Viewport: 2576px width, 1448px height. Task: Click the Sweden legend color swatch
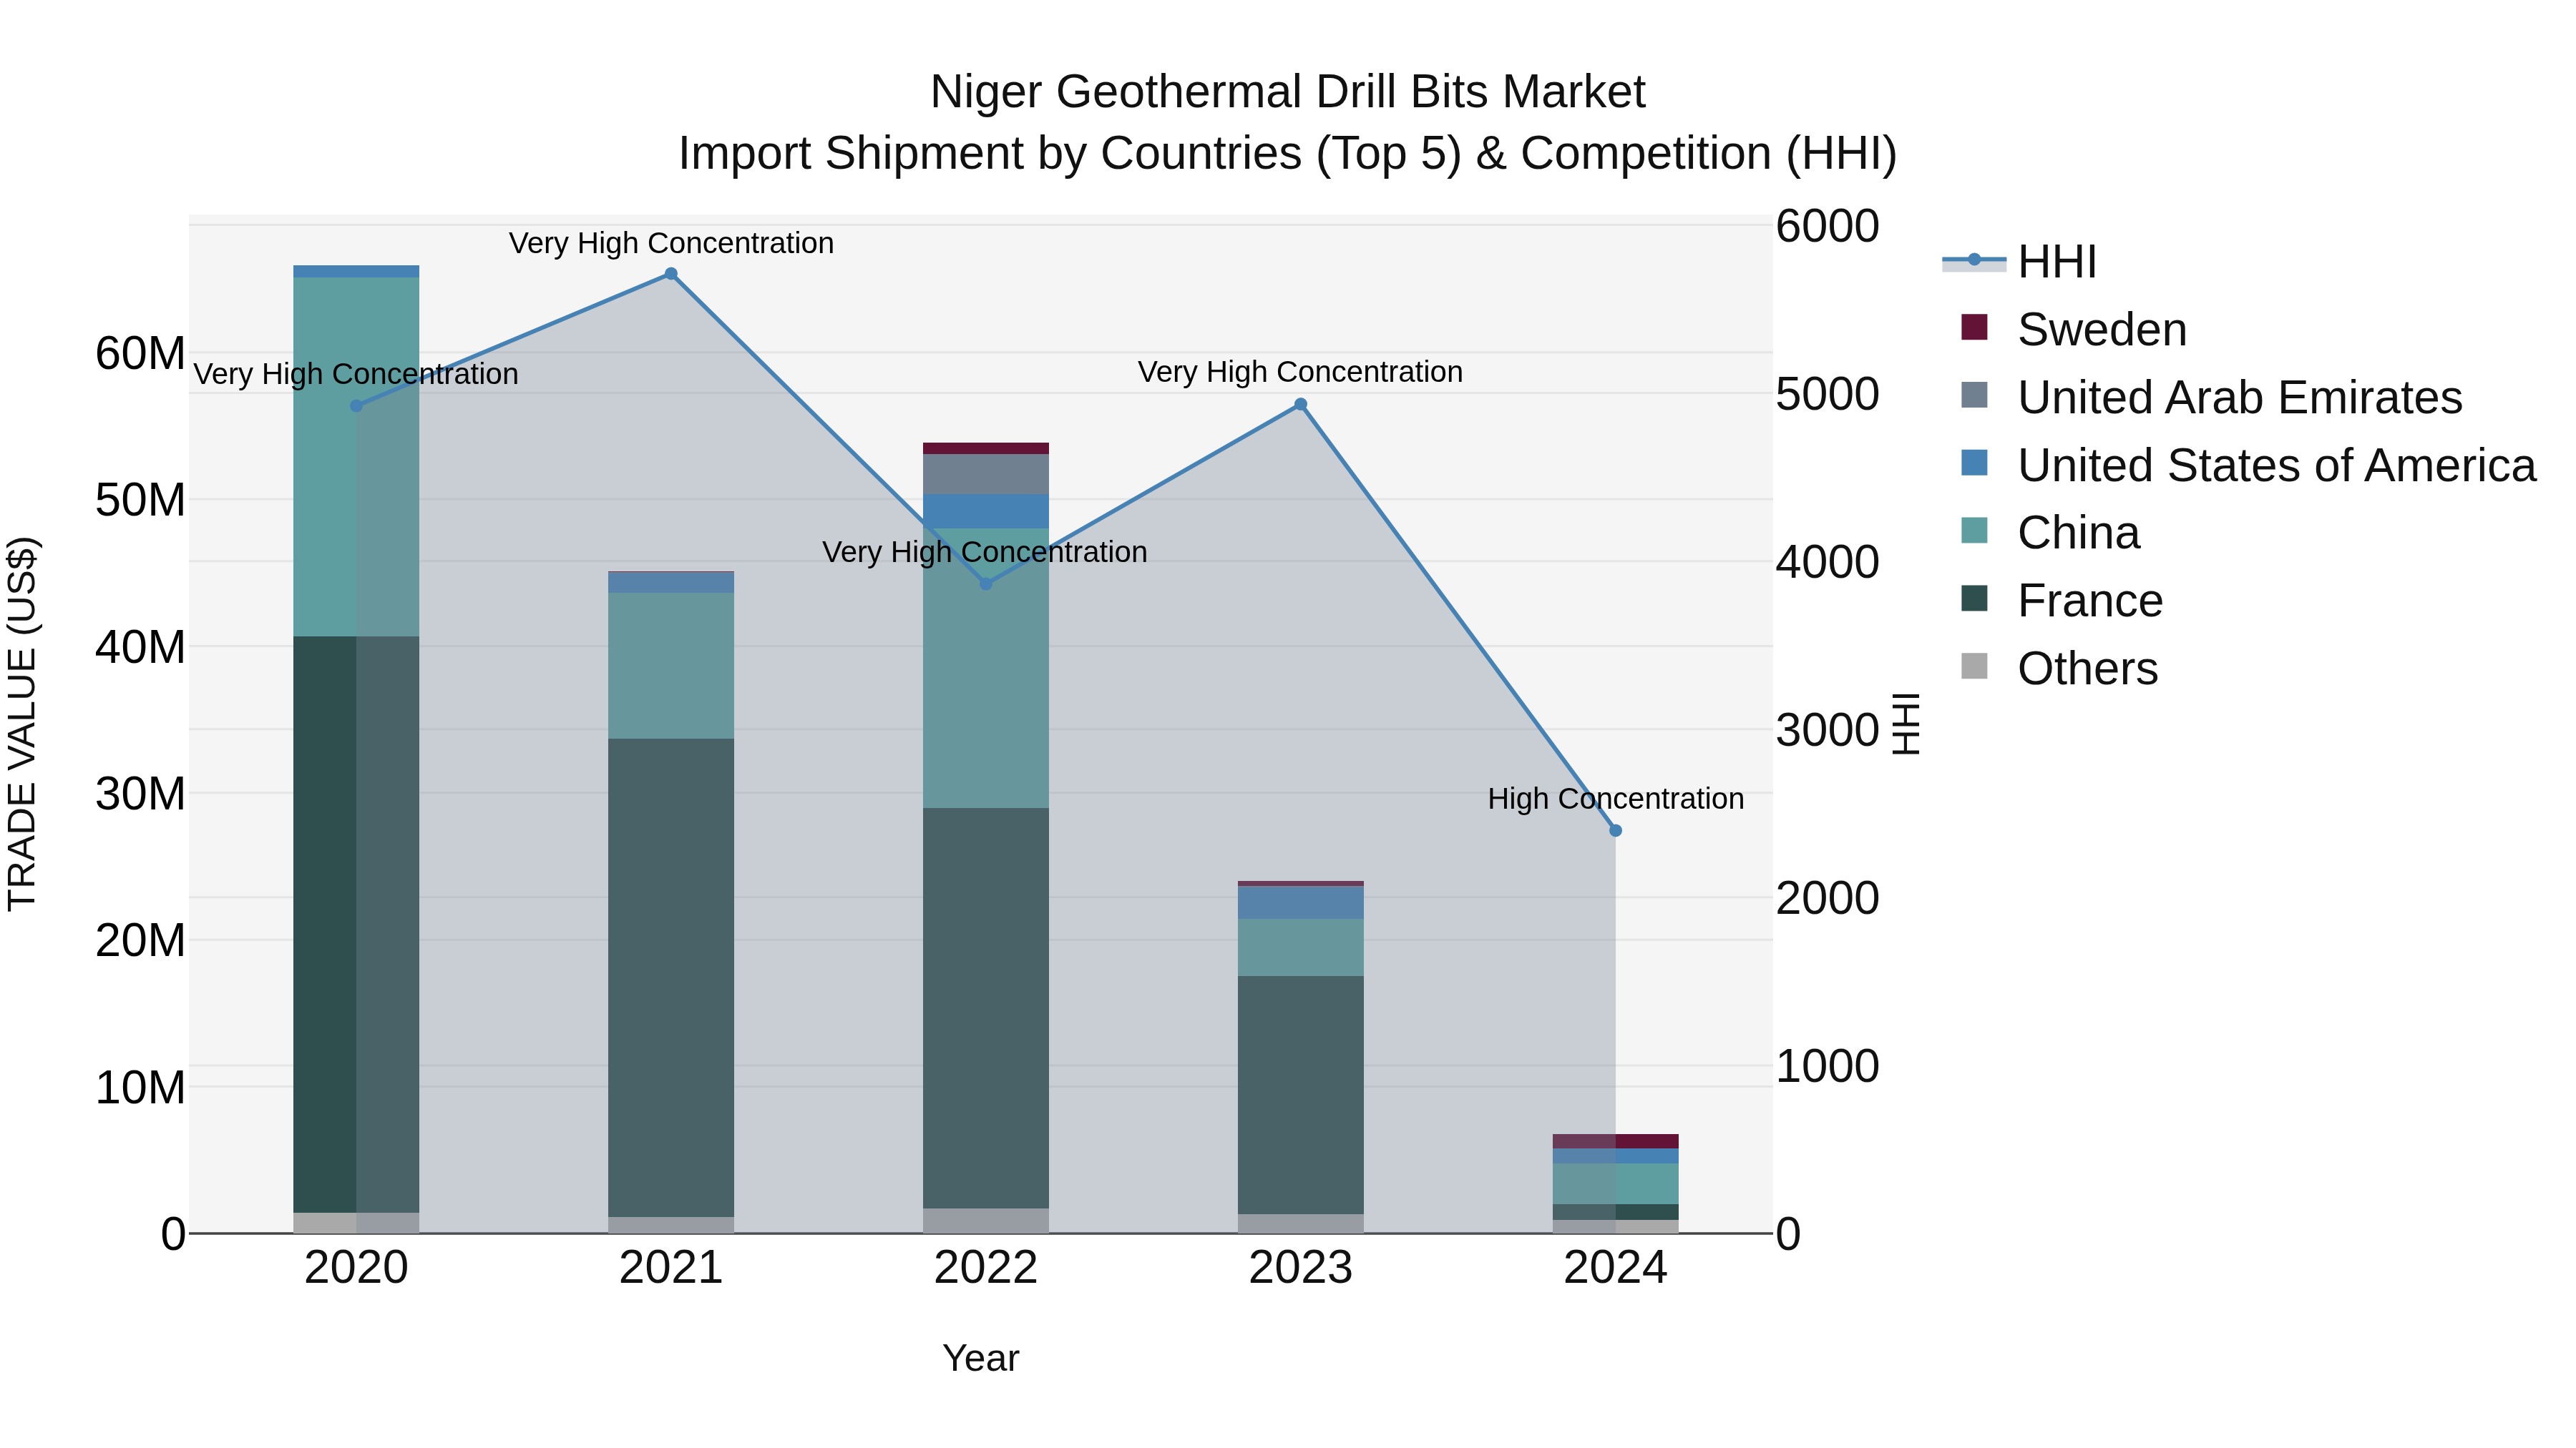click(1974, 327)
